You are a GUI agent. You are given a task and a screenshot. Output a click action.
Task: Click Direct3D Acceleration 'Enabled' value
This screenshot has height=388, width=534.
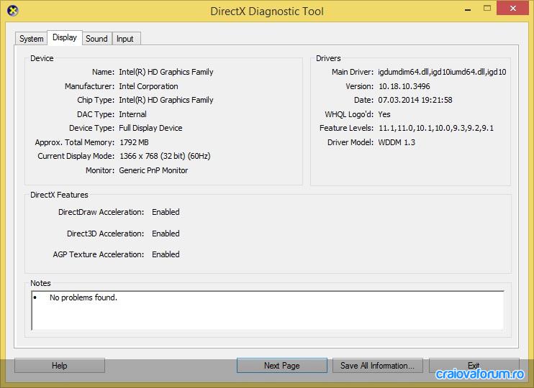166,234
